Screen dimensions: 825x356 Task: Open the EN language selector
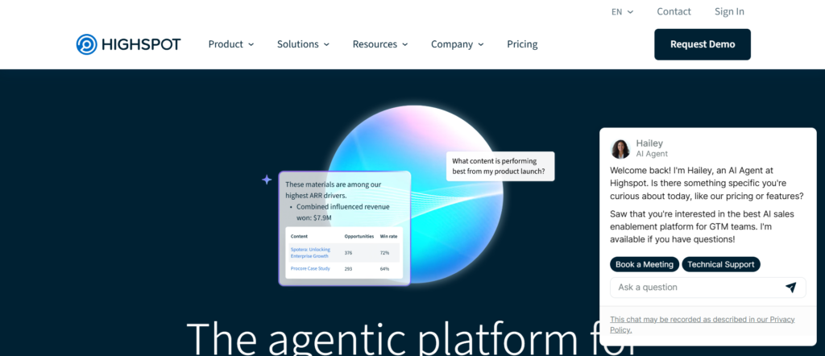(x=622, y=12)
